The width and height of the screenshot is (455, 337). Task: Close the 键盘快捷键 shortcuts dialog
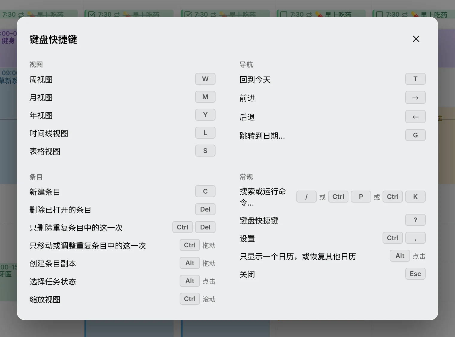click(416, 39)
